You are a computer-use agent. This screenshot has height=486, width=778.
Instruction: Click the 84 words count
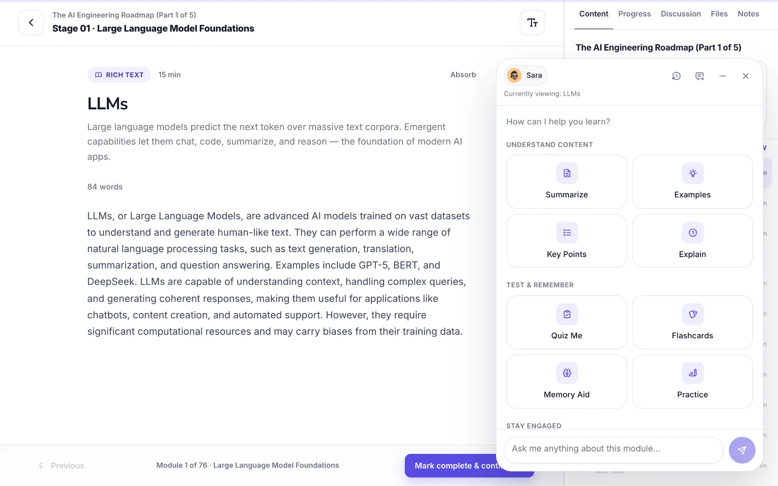(105, 187)
